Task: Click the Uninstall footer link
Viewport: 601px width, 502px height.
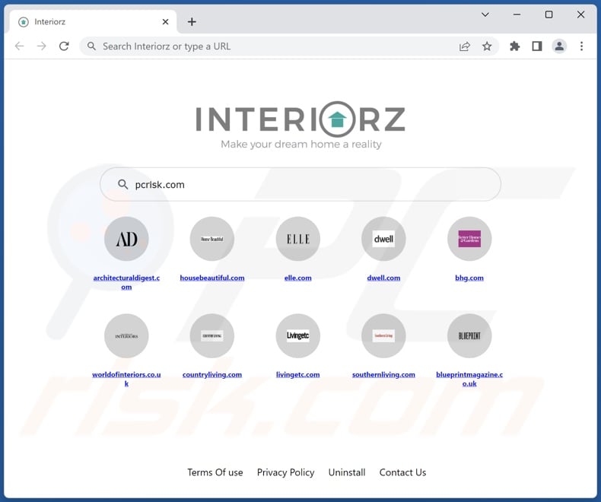Action: point(347,472)
